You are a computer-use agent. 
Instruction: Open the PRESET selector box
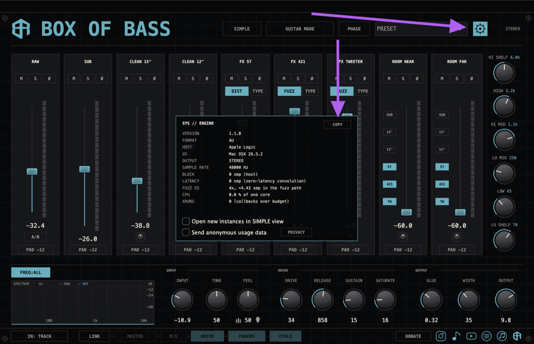click(421, 29)
